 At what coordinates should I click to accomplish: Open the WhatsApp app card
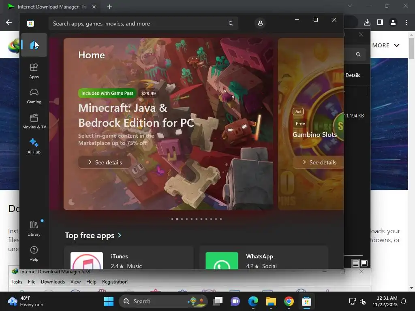[264, 258]
